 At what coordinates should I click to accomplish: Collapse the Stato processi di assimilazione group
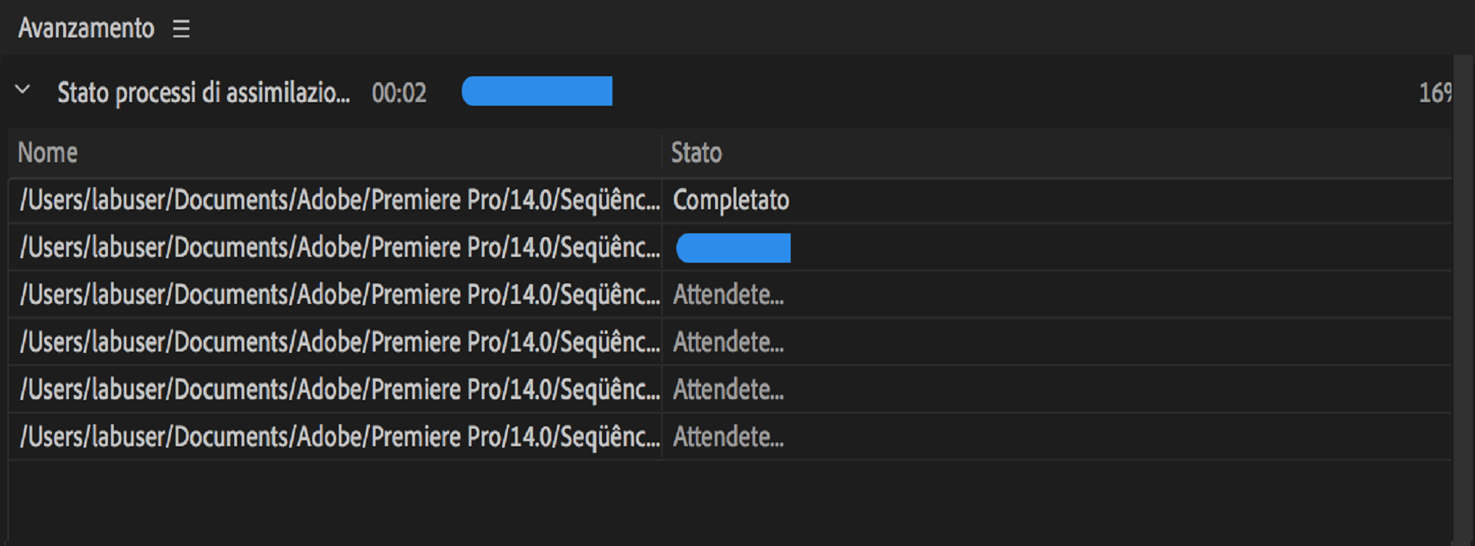23,90
